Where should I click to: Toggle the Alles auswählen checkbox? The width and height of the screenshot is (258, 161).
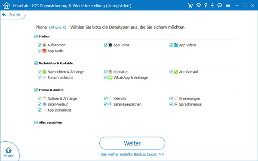click(36, 122)
